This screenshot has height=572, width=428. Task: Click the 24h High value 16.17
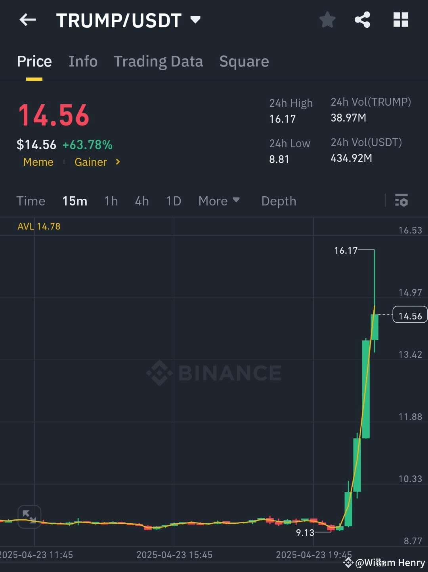point(283,119)
